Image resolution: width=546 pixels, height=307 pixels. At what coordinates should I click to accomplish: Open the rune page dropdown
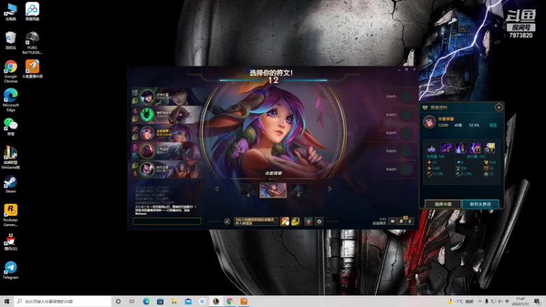(x=256, y=221)
